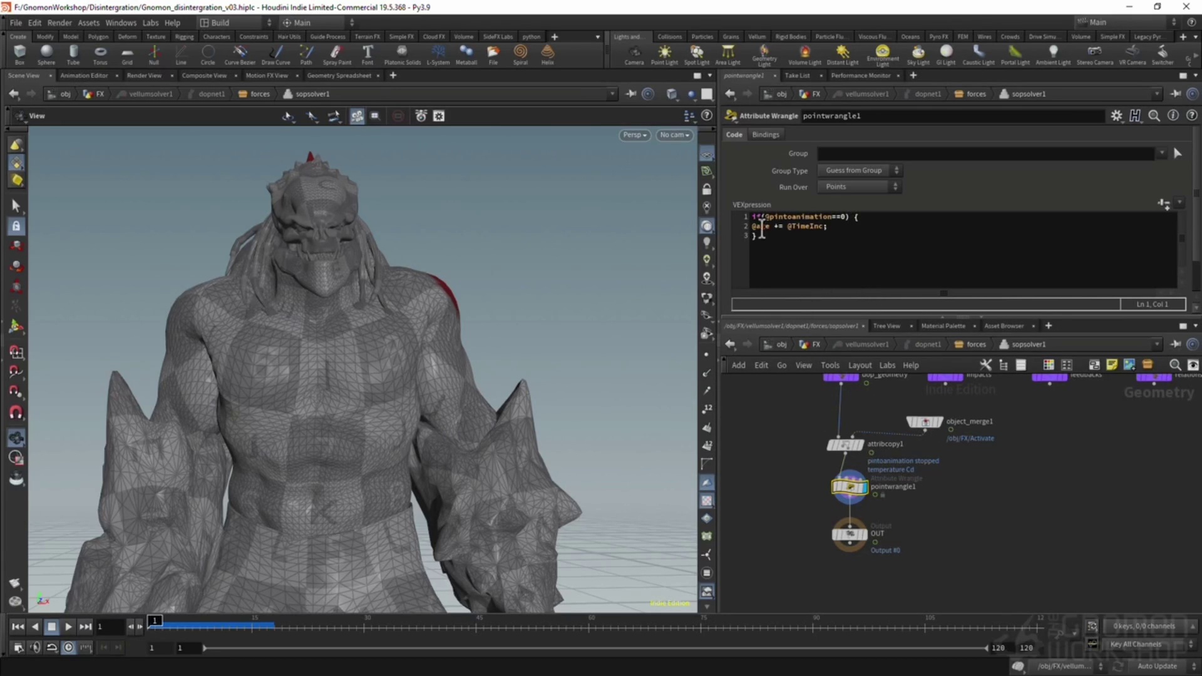Open the Persp viewport menu
The height and width of the screenshot is (676, 1202).
pos(634,135)
